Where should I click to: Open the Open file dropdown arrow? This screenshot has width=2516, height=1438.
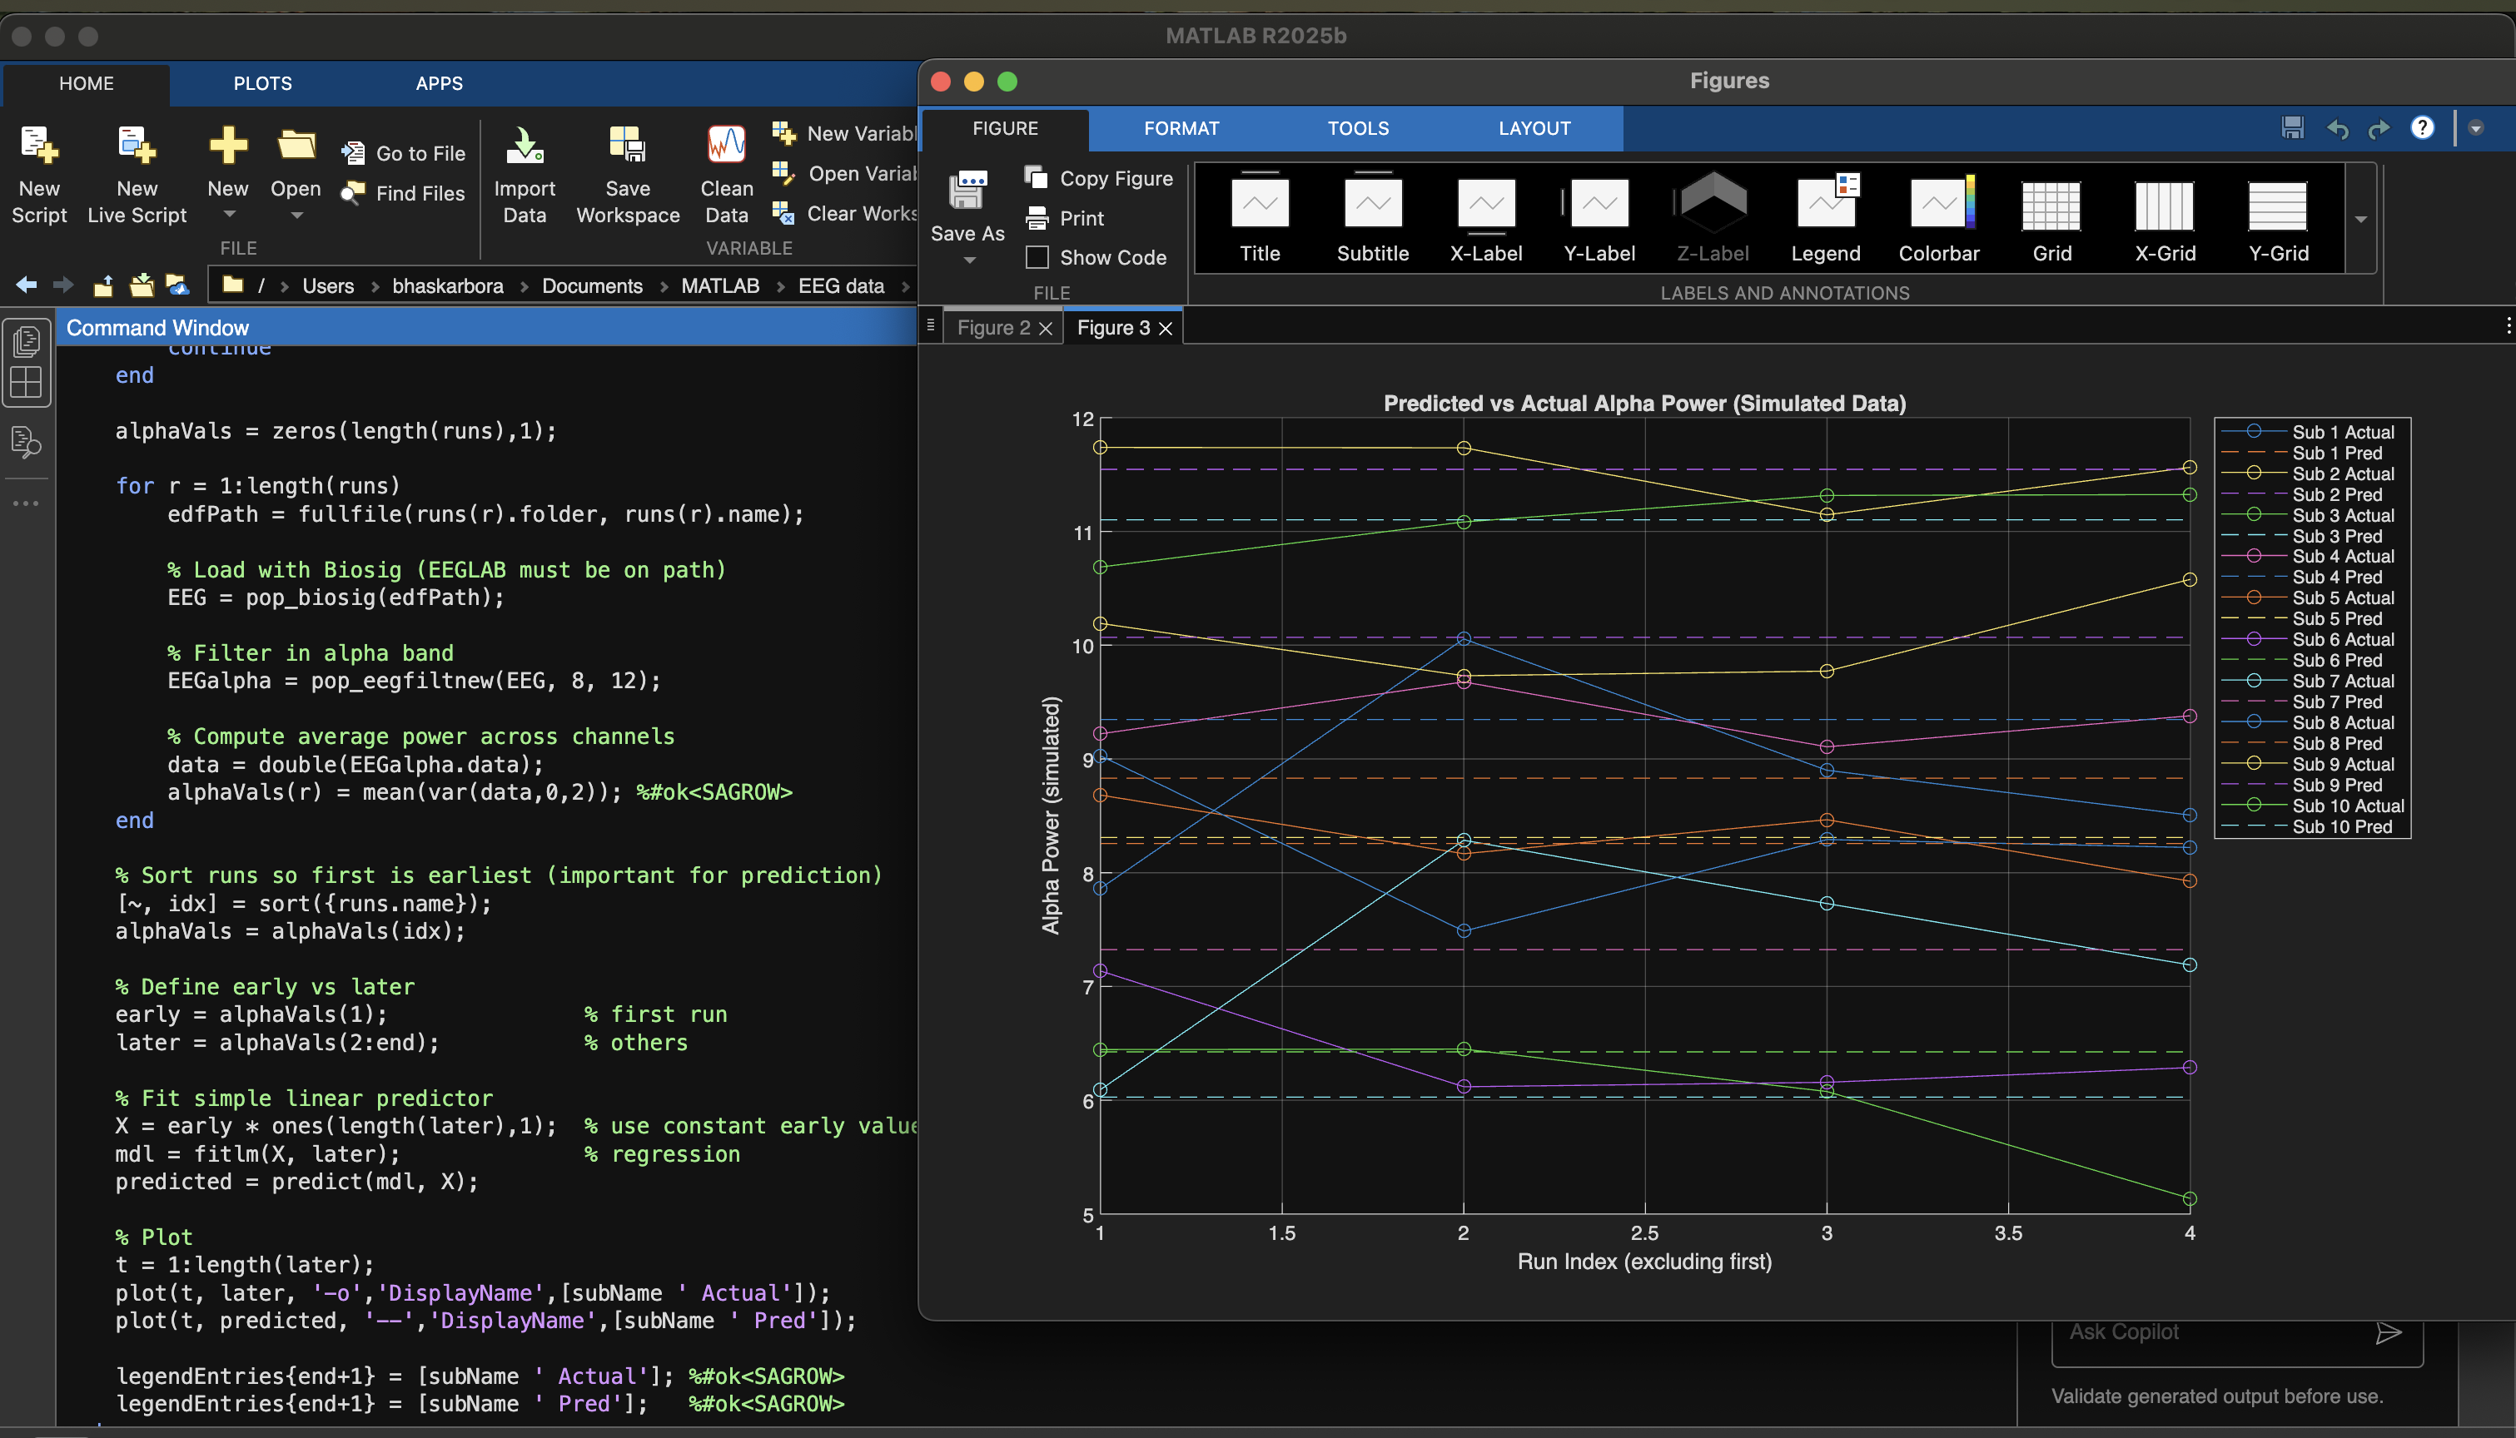296,215
